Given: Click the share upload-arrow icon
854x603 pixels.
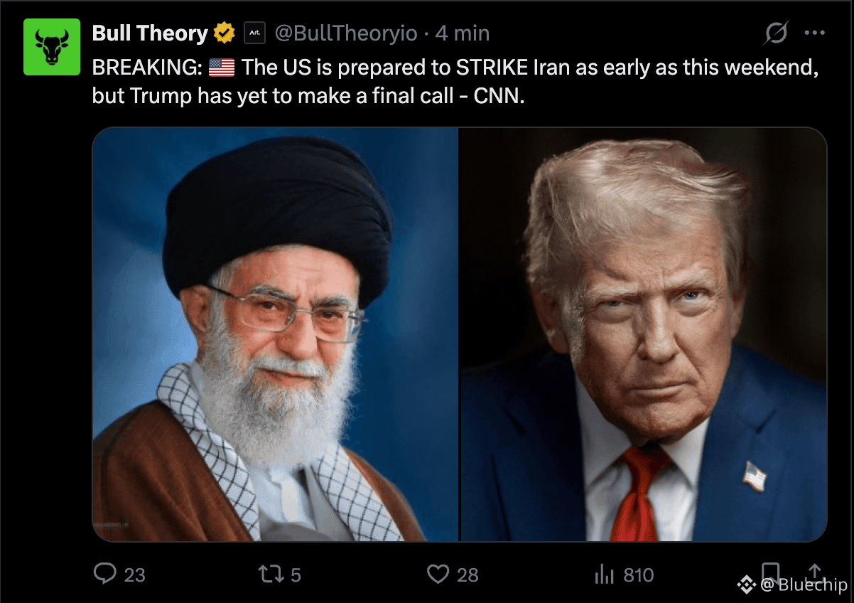Looking at the screenshot, I should click(816, 573).
